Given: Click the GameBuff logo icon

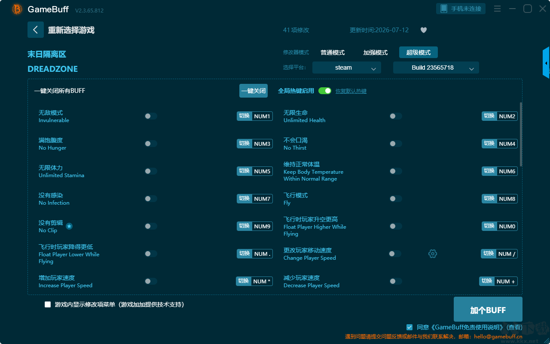Looking at the screenshot, I should [x=17, y=9].
